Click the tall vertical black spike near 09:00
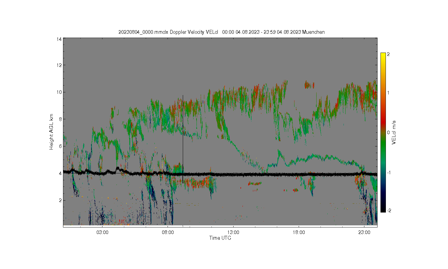The height and width of the screenshot is (269, 448). pyautogui.click(x=183, y=139)
